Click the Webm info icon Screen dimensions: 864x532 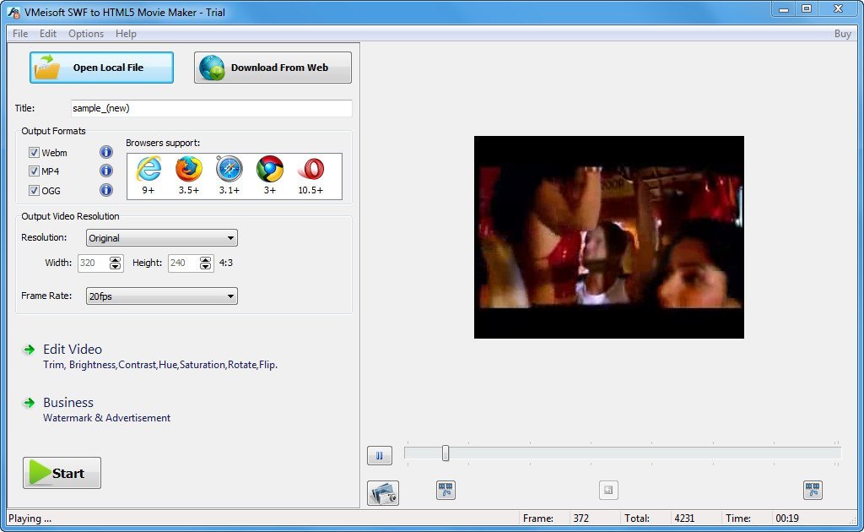(106, 152)
